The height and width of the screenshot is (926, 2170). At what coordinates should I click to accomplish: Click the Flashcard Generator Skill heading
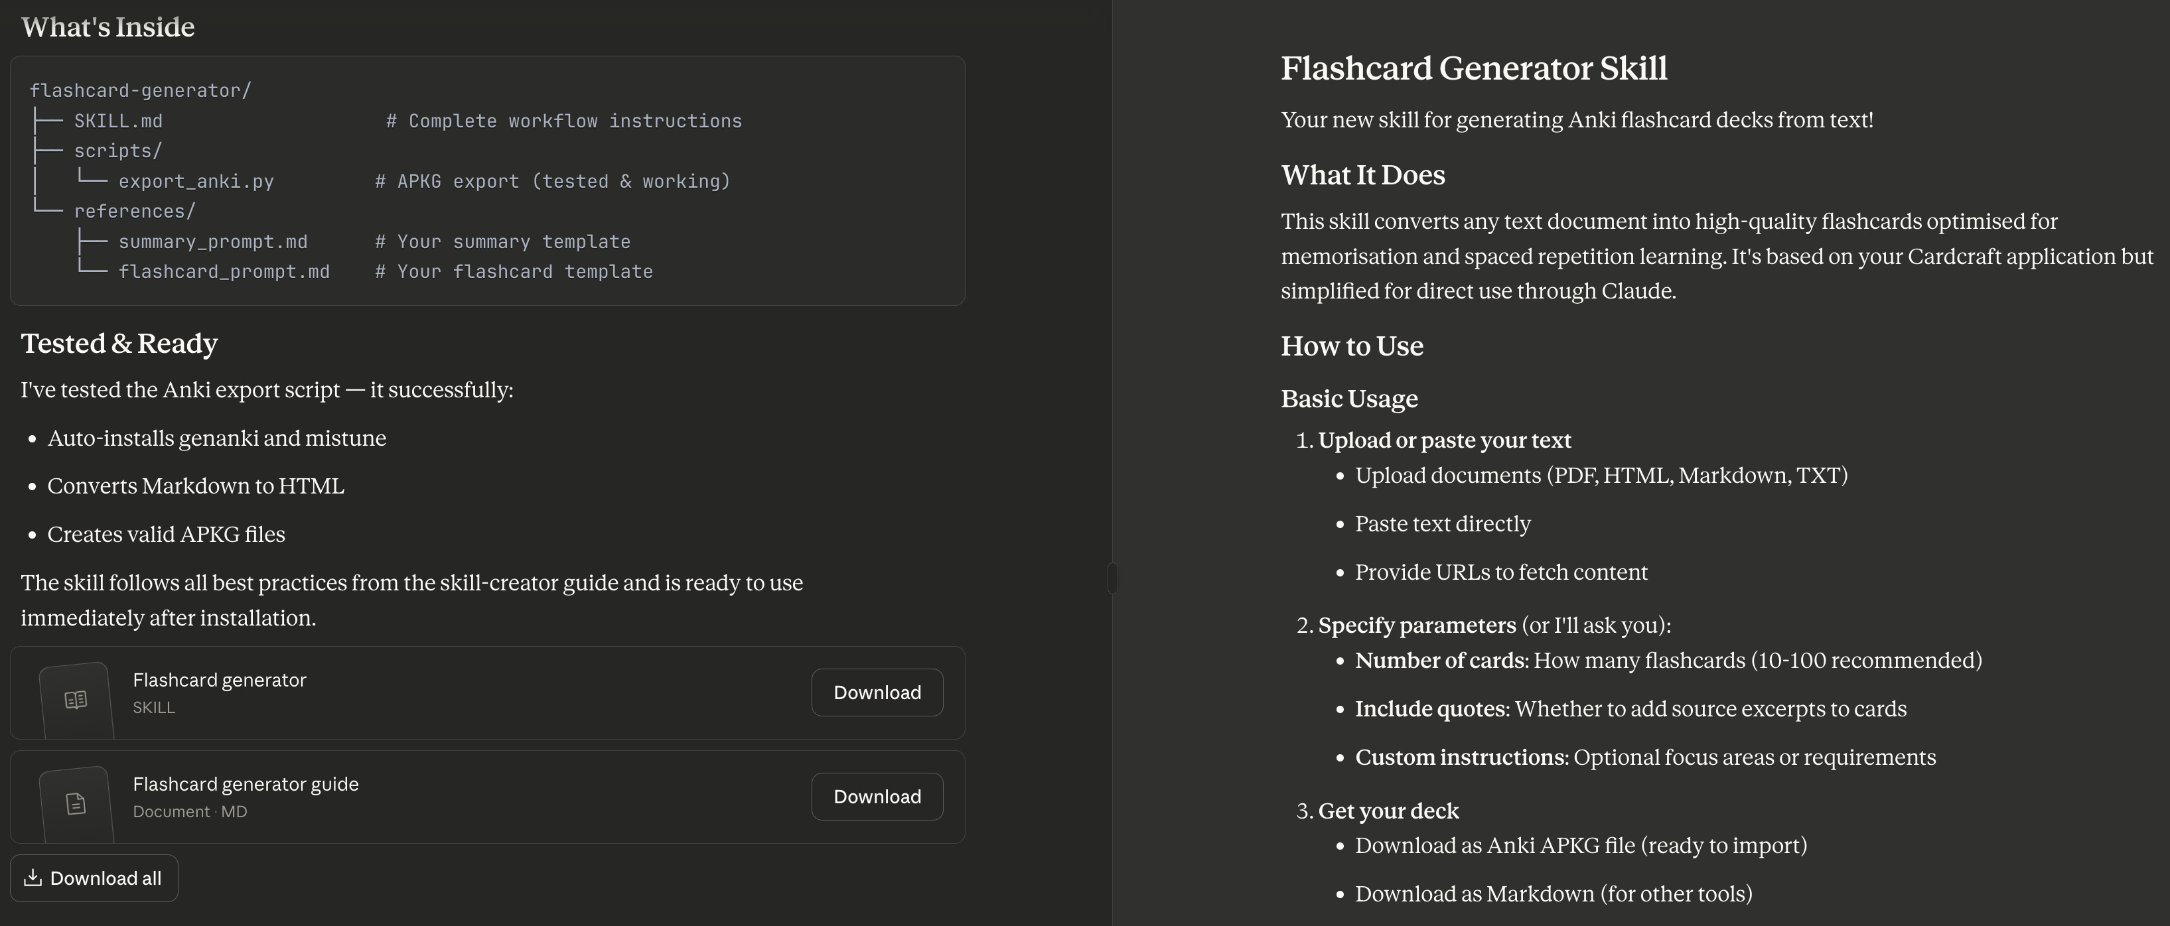pyautogui.click(x=1473, y=68)
